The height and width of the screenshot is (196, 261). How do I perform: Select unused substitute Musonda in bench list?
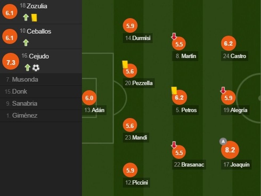[x=25, y=80]
